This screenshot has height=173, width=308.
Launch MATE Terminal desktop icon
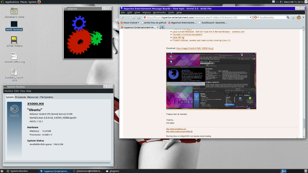(x=14, y=24)
